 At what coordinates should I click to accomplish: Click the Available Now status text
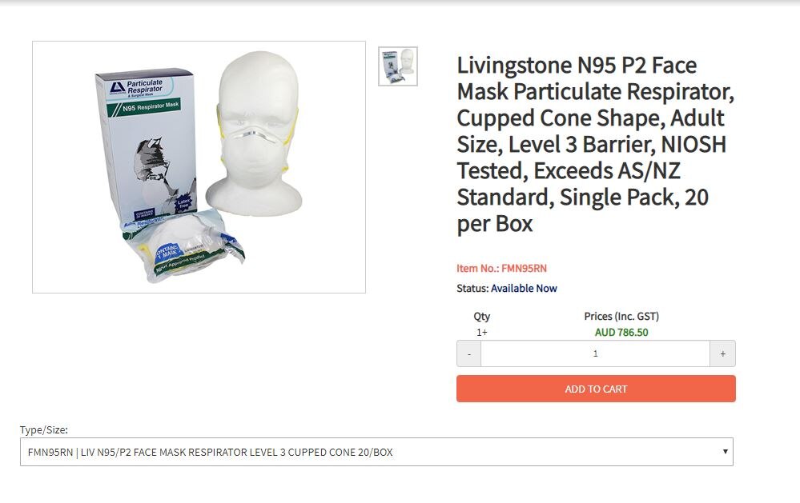524,289
